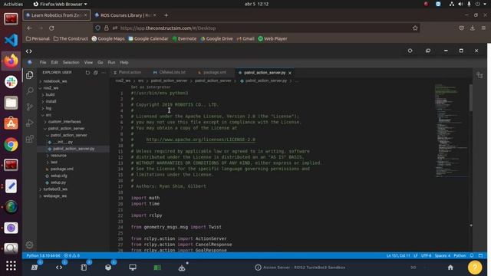Refresh the Explorer file tree
Screen dimensions: 491x276
[87, 73]
